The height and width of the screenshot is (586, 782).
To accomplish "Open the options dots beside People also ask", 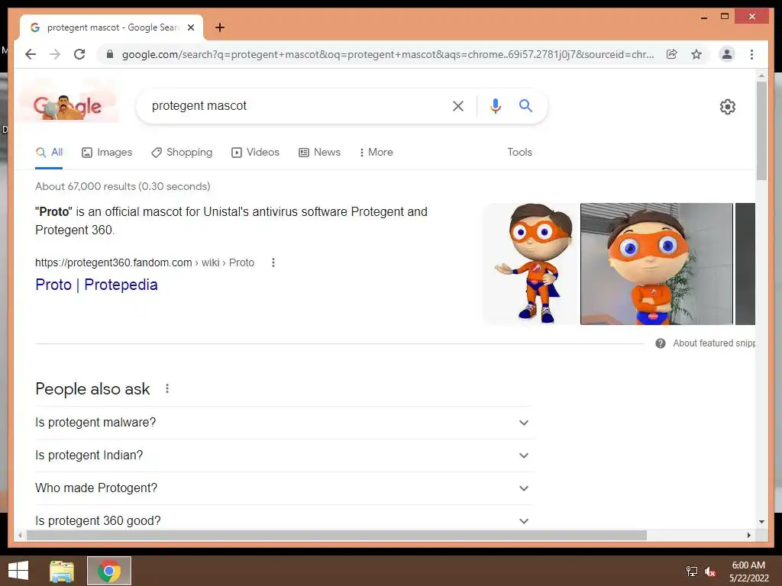I will [167, 388].
